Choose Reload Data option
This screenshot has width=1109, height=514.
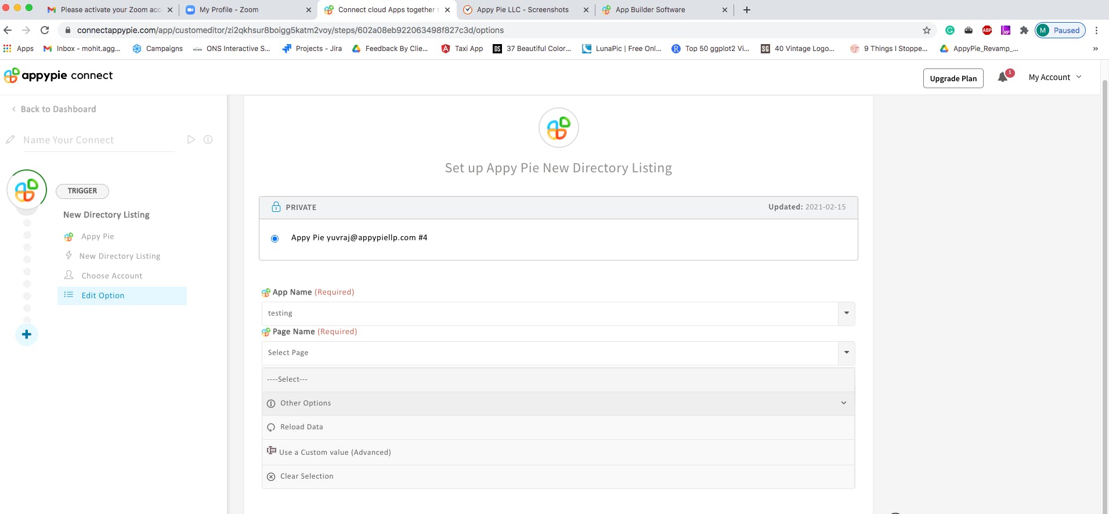click(558, 427)
